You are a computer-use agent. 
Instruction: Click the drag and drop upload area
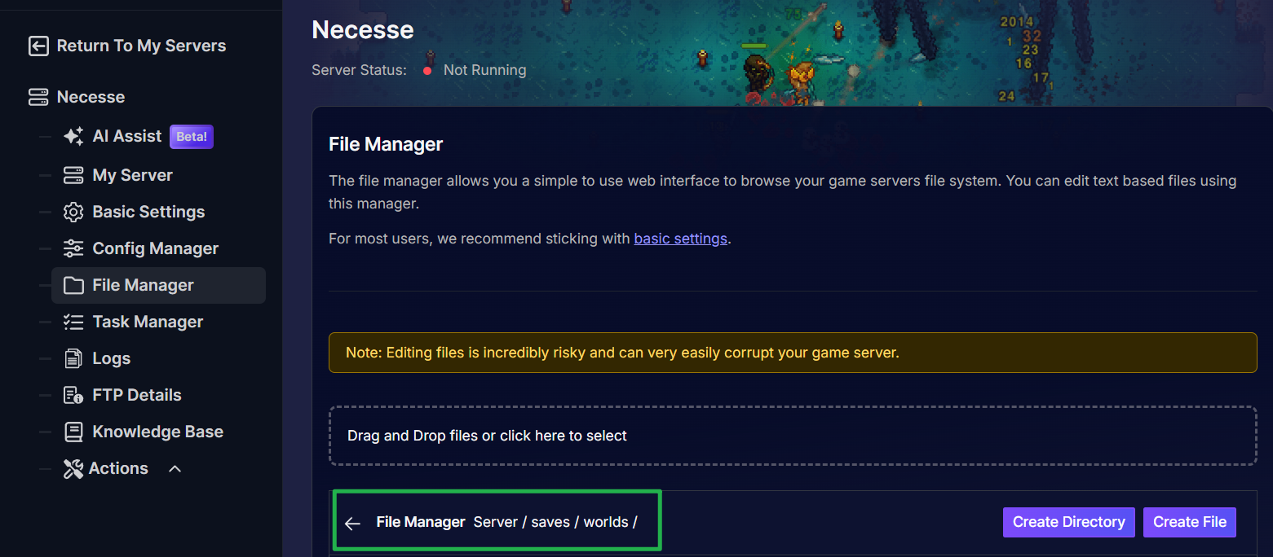pyautogui.click(x=792, y=436)
